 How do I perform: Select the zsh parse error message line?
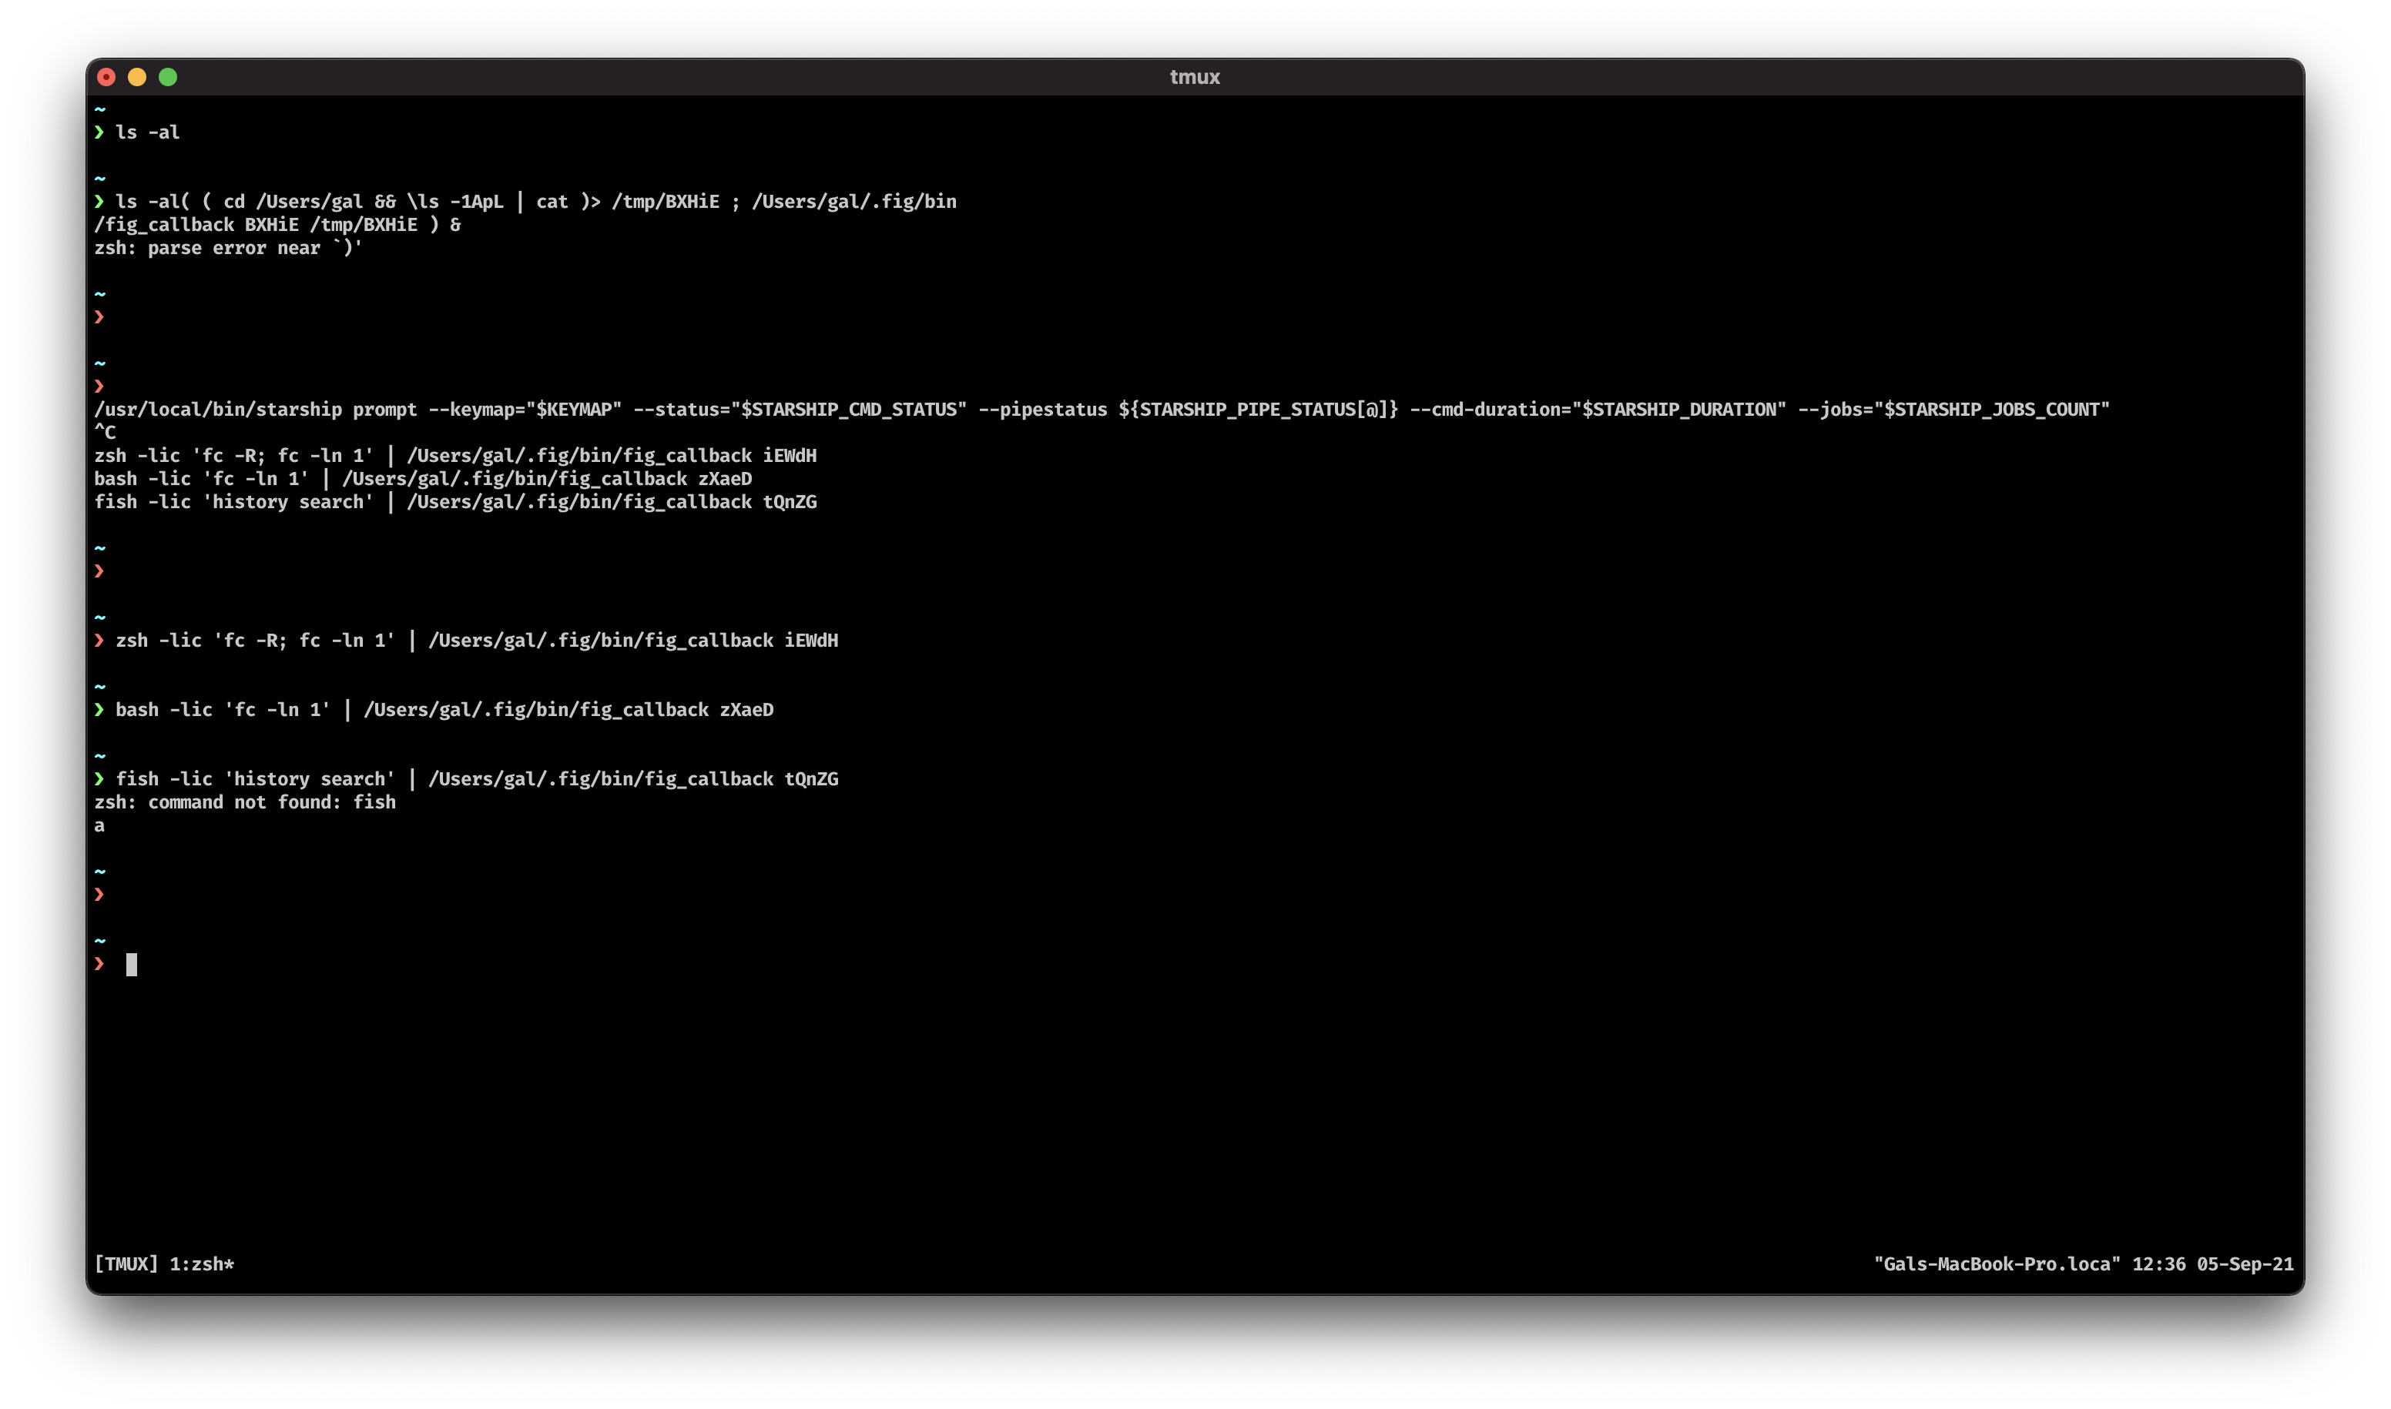point(229,247)
